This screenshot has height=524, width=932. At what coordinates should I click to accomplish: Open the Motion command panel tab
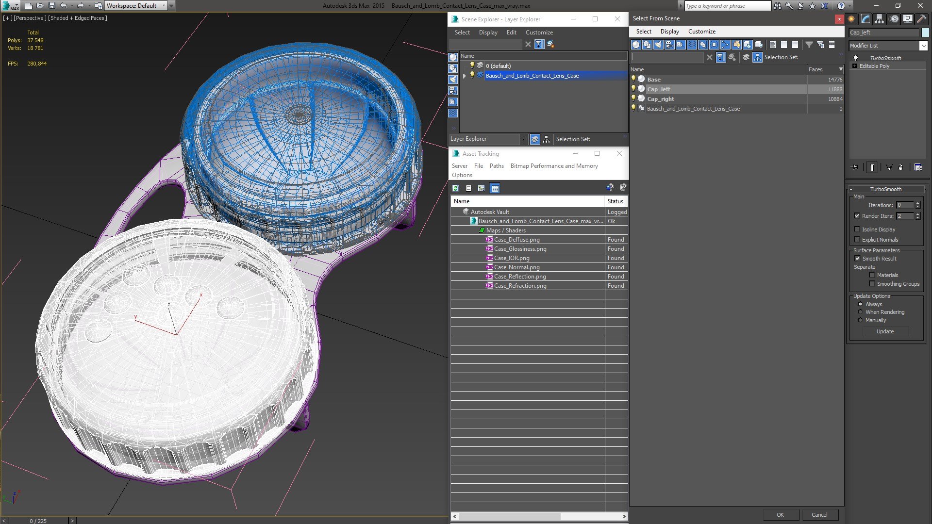[x=894, y=19]
